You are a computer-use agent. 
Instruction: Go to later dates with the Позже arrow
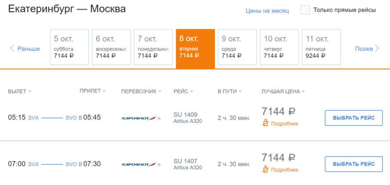(x=367, y=48)
